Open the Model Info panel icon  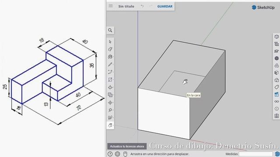pos(276,109)
